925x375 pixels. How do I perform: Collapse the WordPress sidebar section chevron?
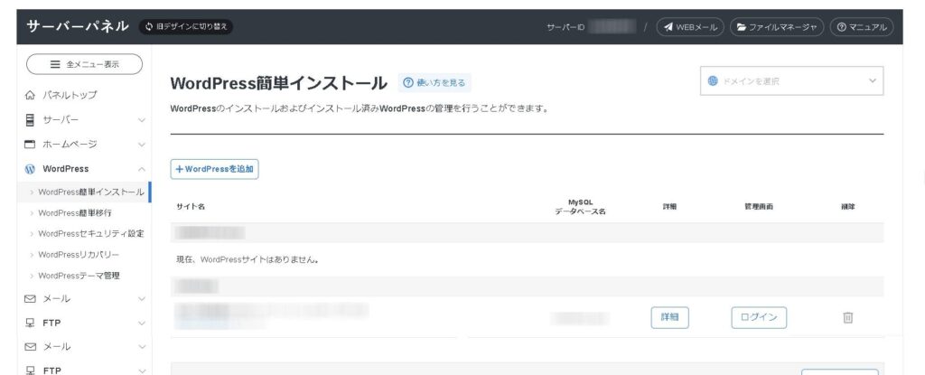pos(142,169)
